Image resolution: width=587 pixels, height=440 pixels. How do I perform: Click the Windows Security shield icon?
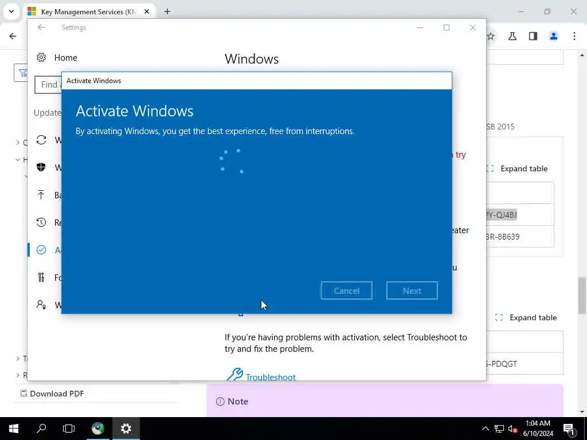(41, 167)
